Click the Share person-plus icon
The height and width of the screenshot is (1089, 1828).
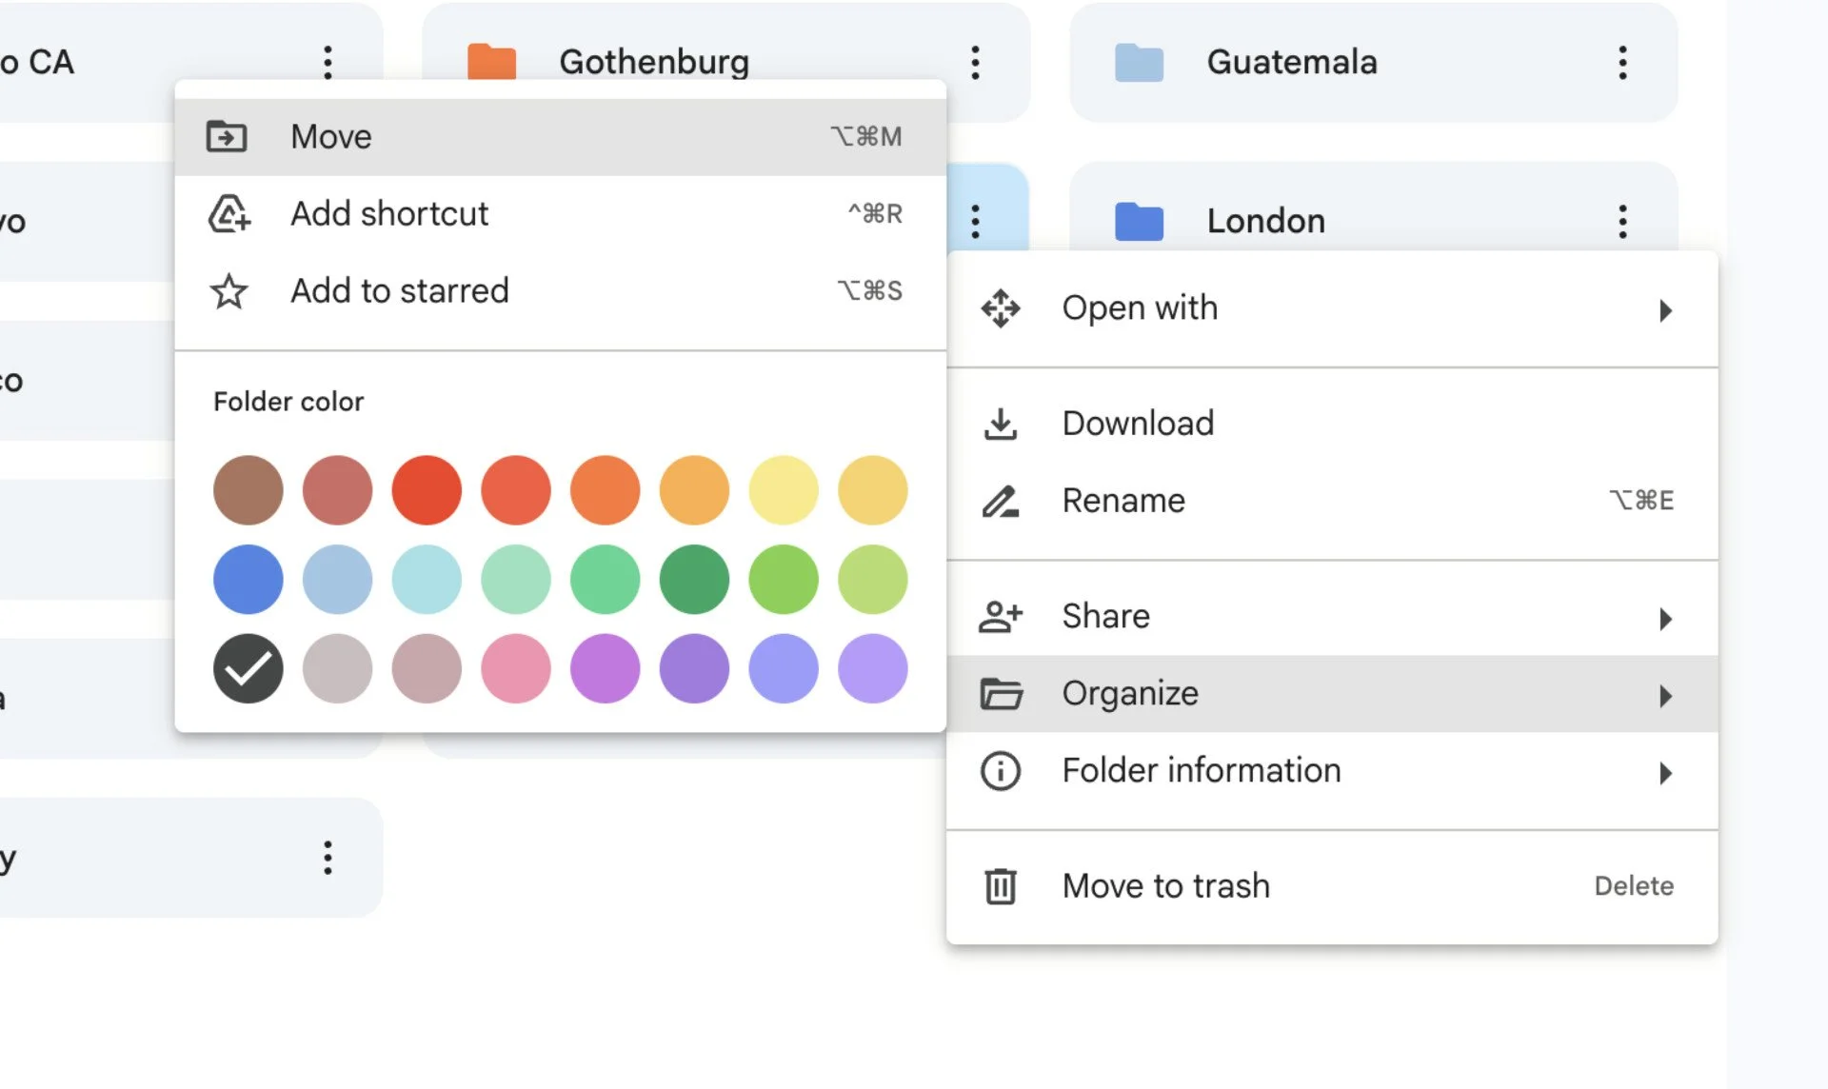click(1001, 617)
